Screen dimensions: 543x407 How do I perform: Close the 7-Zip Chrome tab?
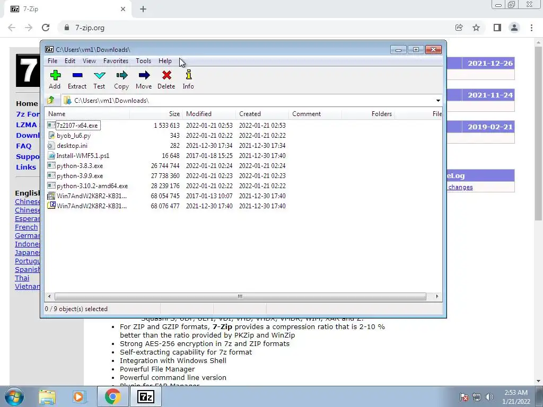tap(123, 9)
